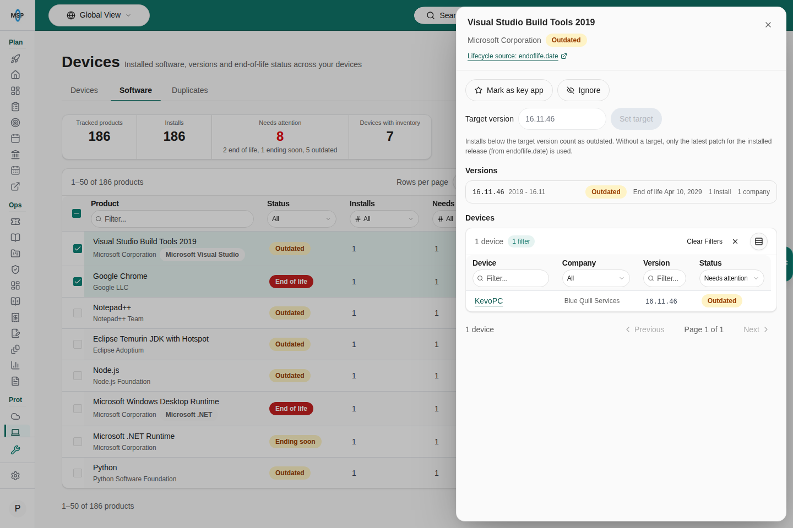The width and height of the screenshot is (793, 528).
Task: Open the bar chart icon in sidebar
Action: [x=15, y=365]
